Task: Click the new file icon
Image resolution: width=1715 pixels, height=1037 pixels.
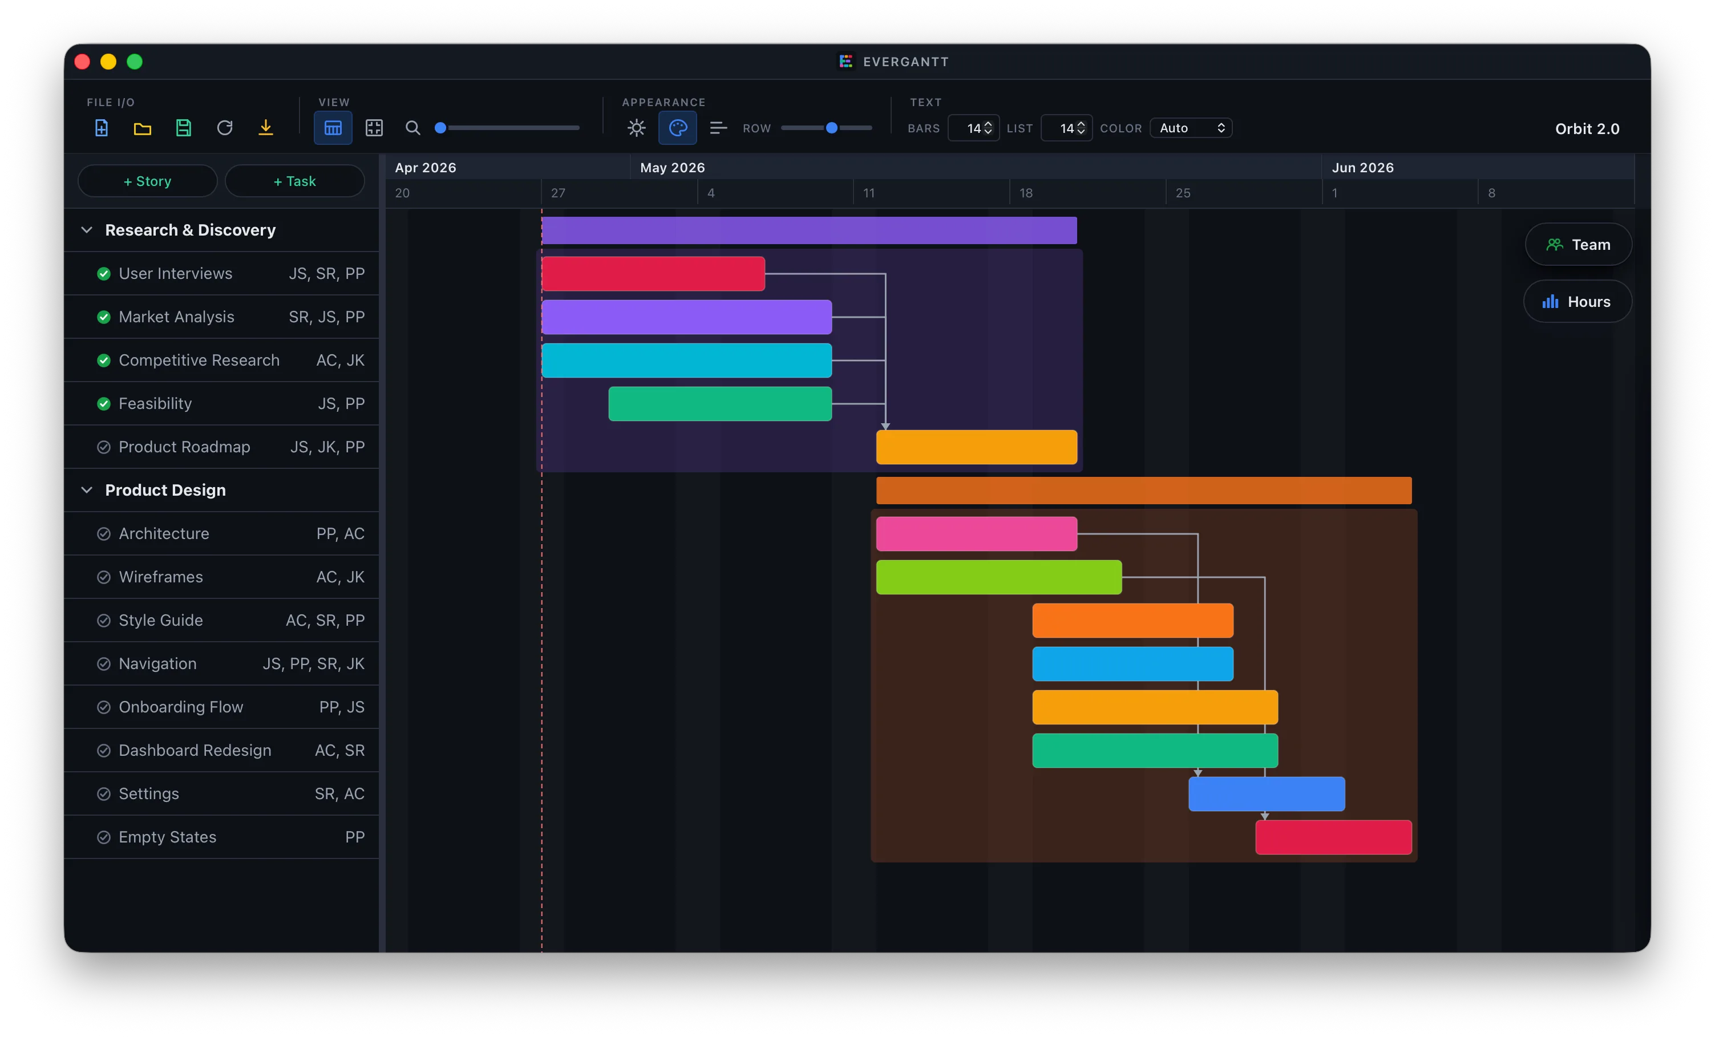Action: [x=102, y=128]
